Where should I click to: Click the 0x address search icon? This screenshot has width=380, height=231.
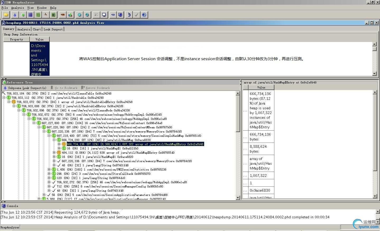point(87,15)
